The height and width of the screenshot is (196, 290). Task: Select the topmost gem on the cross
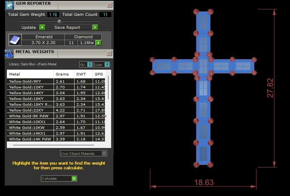(203, 22)
